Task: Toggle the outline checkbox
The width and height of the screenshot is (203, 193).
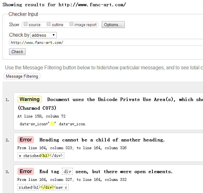Action: point(49,24)
